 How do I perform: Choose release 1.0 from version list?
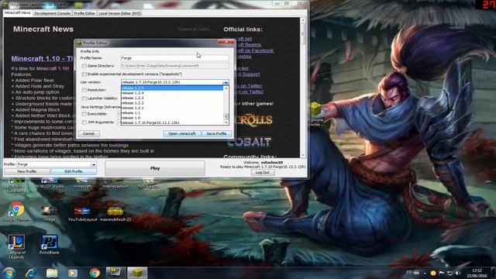coord(172,118)
